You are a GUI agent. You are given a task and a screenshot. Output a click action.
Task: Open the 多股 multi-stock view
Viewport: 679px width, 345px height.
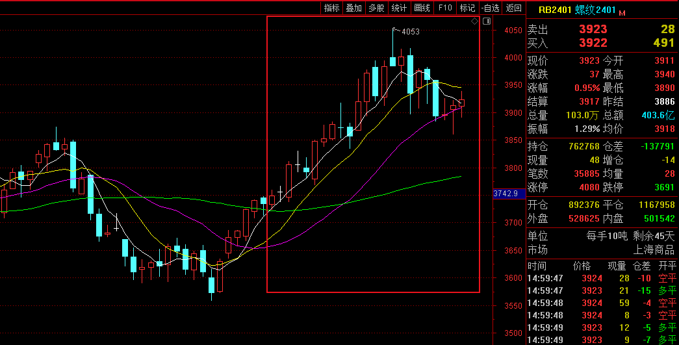tap(377, 8)
